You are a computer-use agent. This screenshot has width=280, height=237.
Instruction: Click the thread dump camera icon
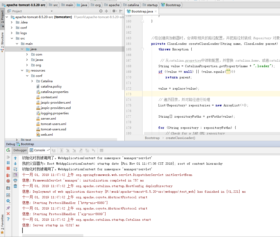point(8,188)
